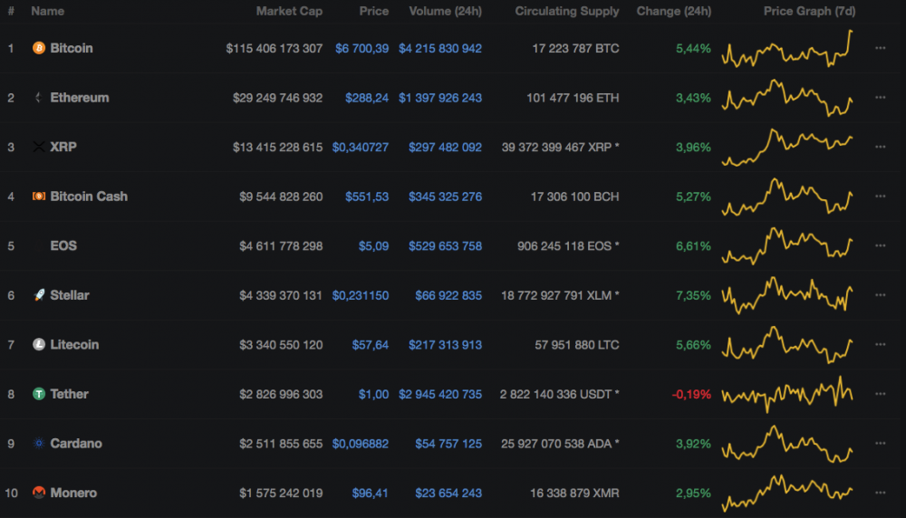Open the more options menu for EOS

(x=880, y=245)
